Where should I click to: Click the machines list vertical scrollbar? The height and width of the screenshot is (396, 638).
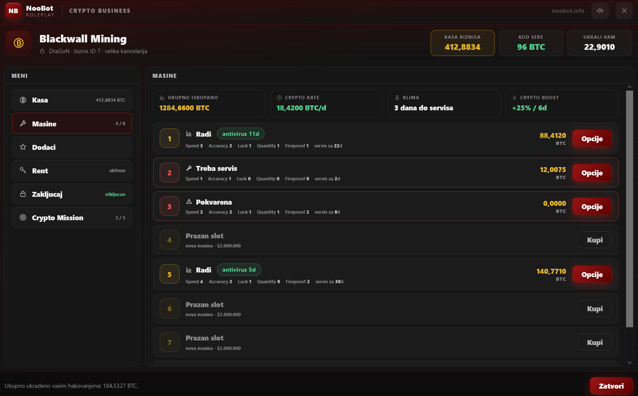click(629, 209)
